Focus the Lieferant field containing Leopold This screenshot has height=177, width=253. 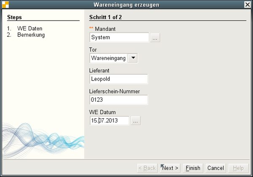coord(118,79)
